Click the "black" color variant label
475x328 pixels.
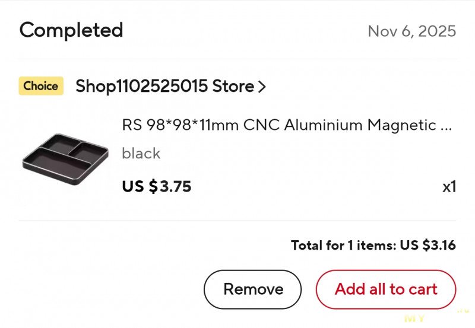pyautogui.click(x=141, y=154)
